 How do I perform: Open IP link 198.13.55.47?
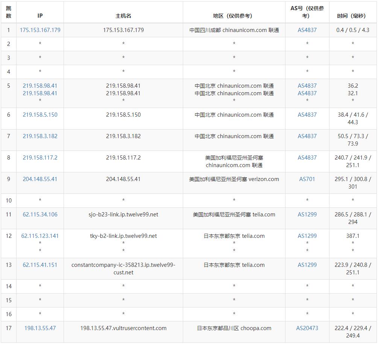click(x=40, y=328)
